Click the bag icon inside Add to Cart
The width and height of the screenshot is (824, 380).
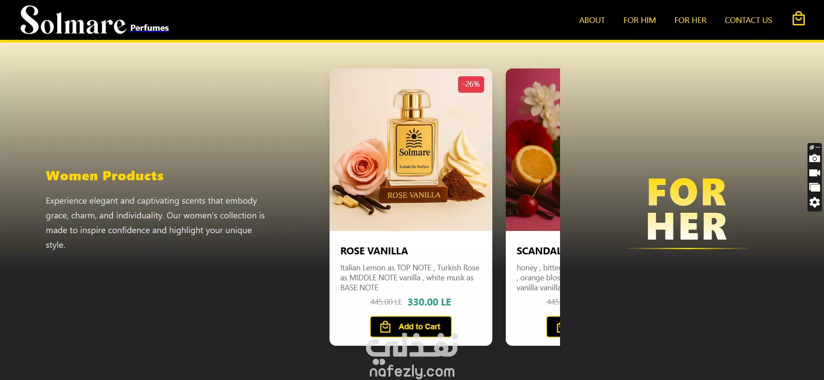(x=385, y=327)
